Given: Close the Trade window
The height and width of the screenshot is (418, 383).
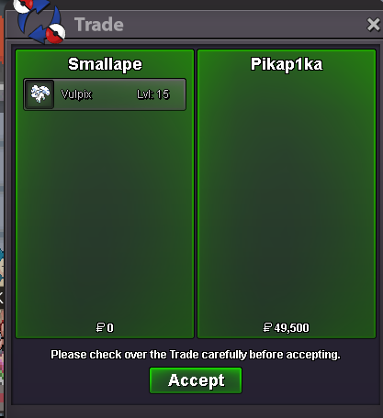Looking at the screenshot, I should [373, 25].
